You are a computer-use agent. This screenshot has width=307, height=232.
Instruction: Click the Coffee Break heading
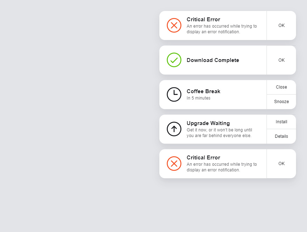(x=203, y=91)
